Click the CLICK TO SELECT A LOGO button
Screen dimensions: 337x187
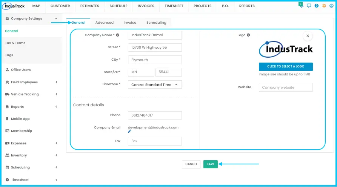pyautogui.click(x=286, y=67)
